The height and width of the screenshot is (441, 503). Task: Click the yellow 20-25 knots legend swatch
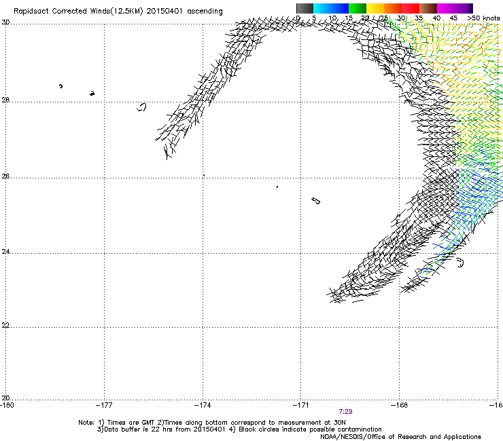click(x=375, y=8)
